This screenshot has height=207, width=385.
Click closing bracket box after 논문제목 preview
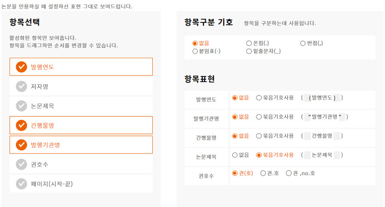[337, 155]
